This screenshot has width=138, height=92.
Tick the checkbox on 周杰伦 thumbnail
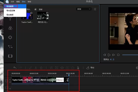(x=47, y=13)
